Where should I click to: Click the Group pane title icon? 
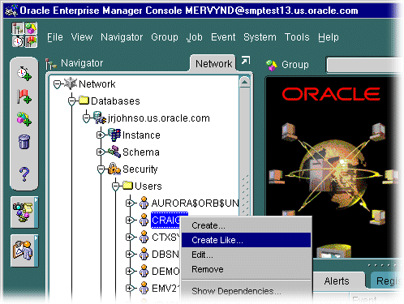point(272,65)
